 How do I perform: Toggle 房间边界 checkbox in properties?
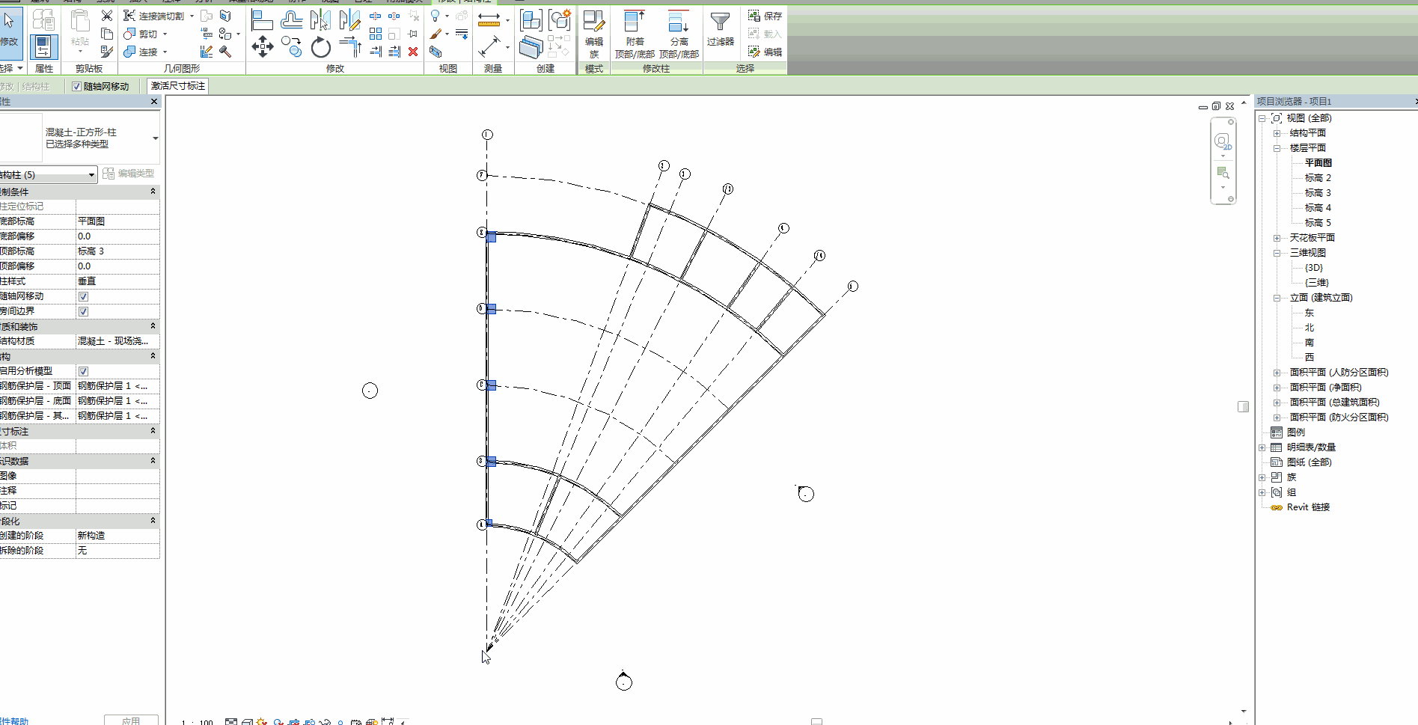coord(83,311)
